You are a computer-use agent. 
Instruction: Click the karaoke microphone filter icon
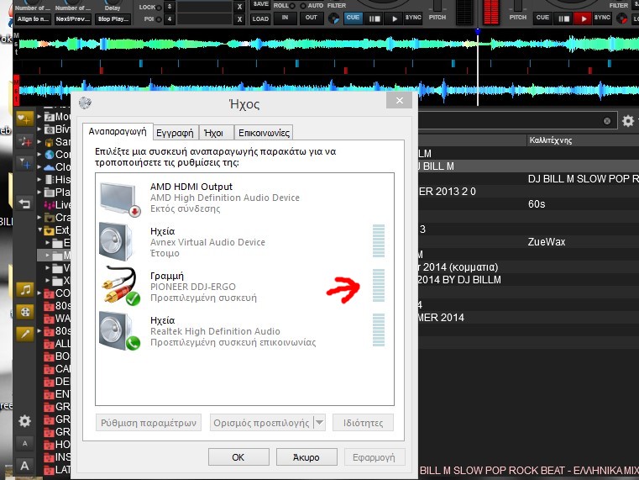click(25, 333)
